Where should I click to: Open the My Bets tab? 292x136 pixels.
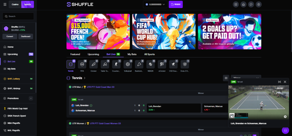132,54
